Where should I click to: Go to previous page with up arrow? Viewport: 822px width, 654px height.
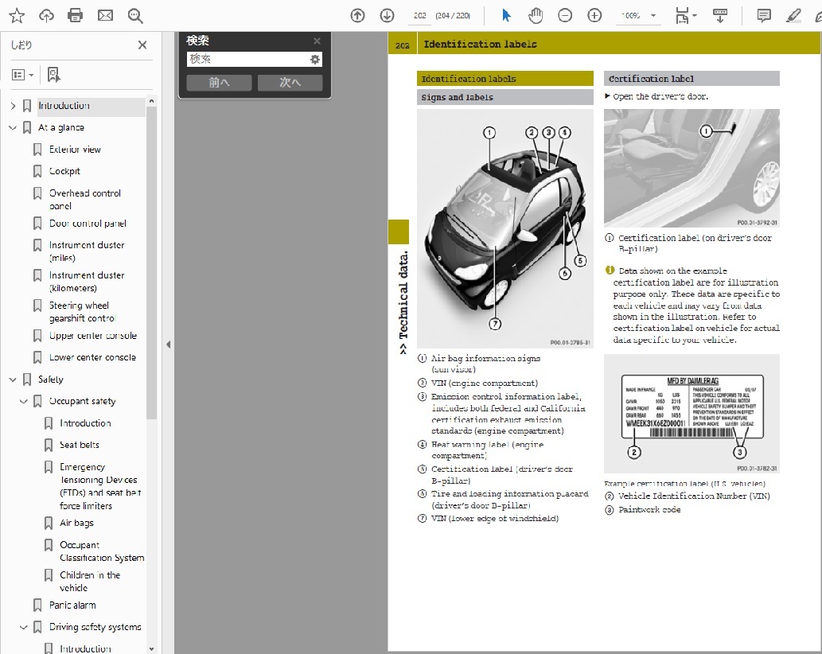point(358,15)
